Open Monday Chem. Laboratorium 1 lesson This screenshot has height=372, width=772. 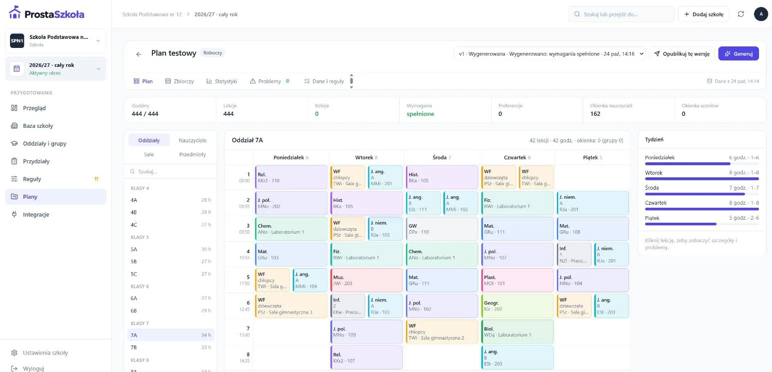291,229
